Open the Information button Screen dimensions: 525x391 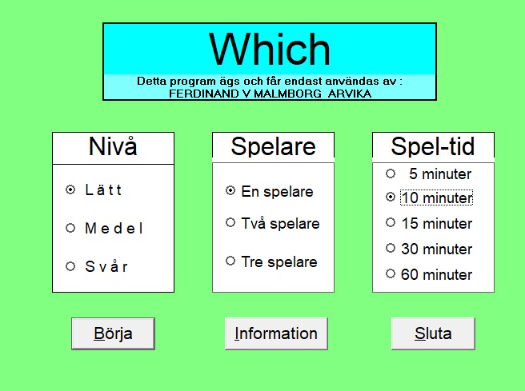(x=276, y=333)
